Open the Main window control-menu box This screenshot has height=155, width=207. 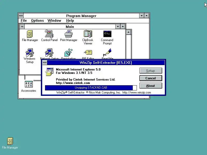[22, 27]
